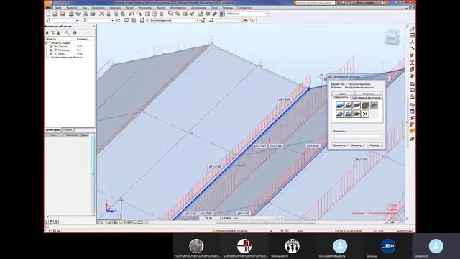Click the last participant avatar in the video call strip

tap(436, 246)
